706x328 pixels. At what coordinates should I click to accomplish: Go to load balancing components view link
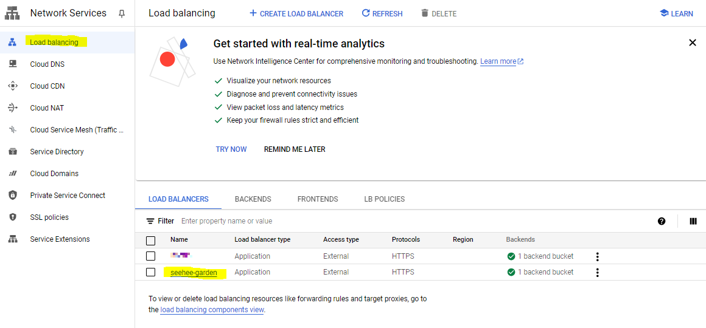pyautogui.click(x=212, y=310)
